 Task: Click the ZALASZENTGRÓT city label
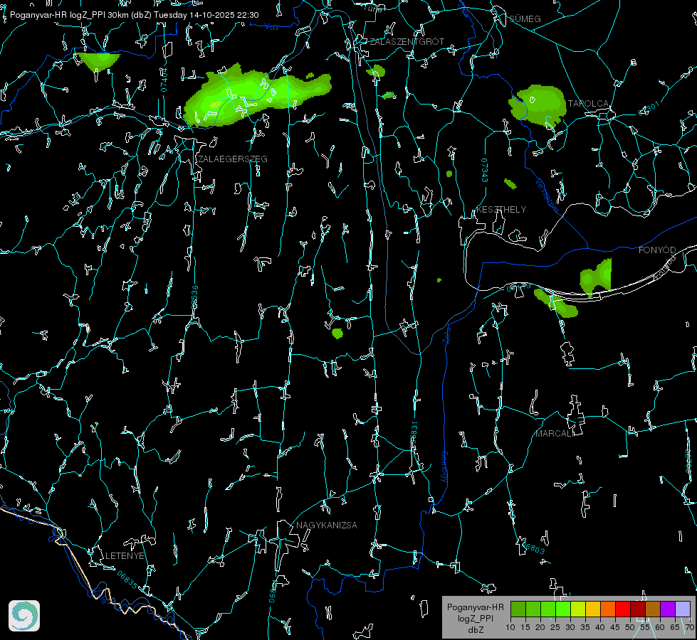(x=407, y=41)
